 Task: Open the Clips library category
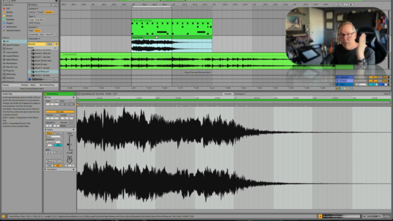tap(11, 74)
